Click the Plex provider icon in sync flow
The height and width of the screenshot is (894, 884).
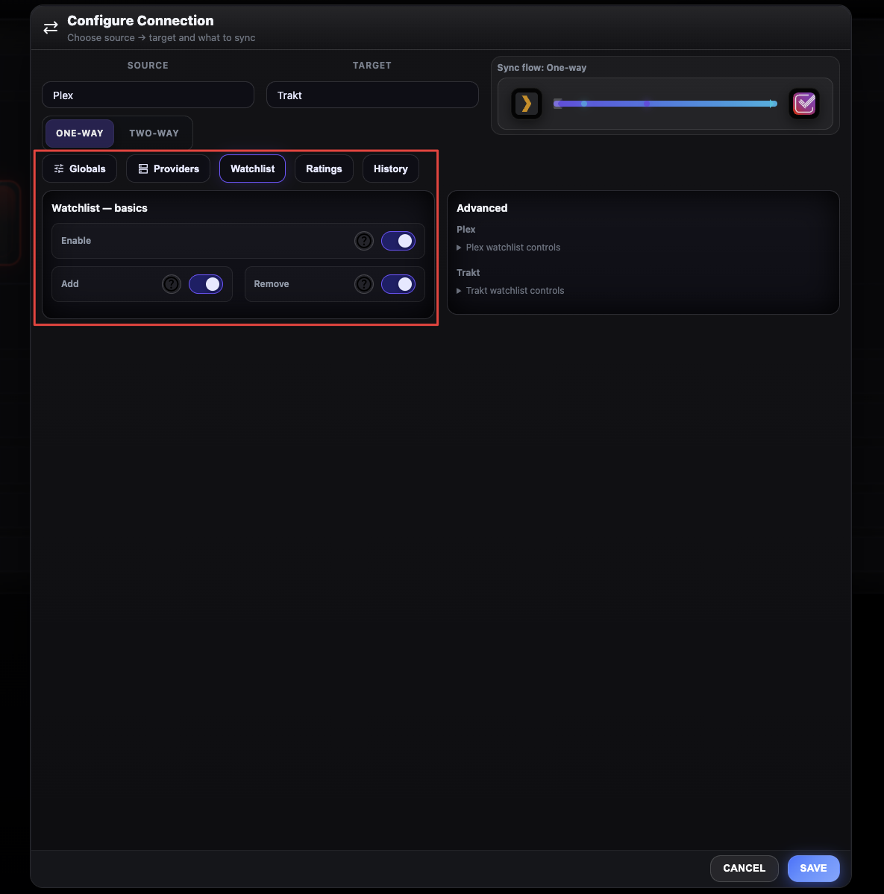point(527,104)
